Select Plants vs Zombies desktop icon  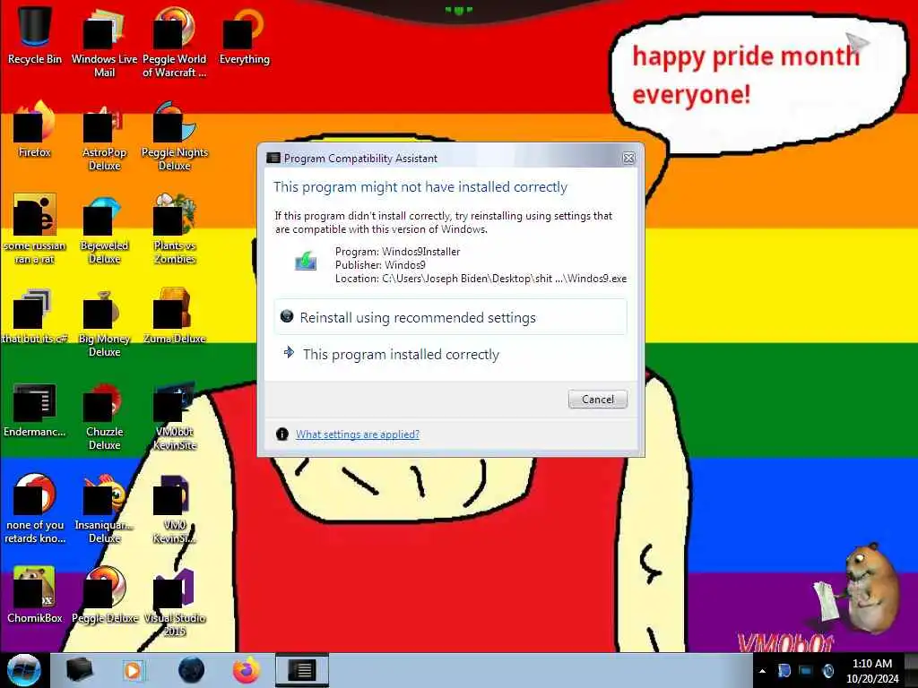[x=175, y=228]
